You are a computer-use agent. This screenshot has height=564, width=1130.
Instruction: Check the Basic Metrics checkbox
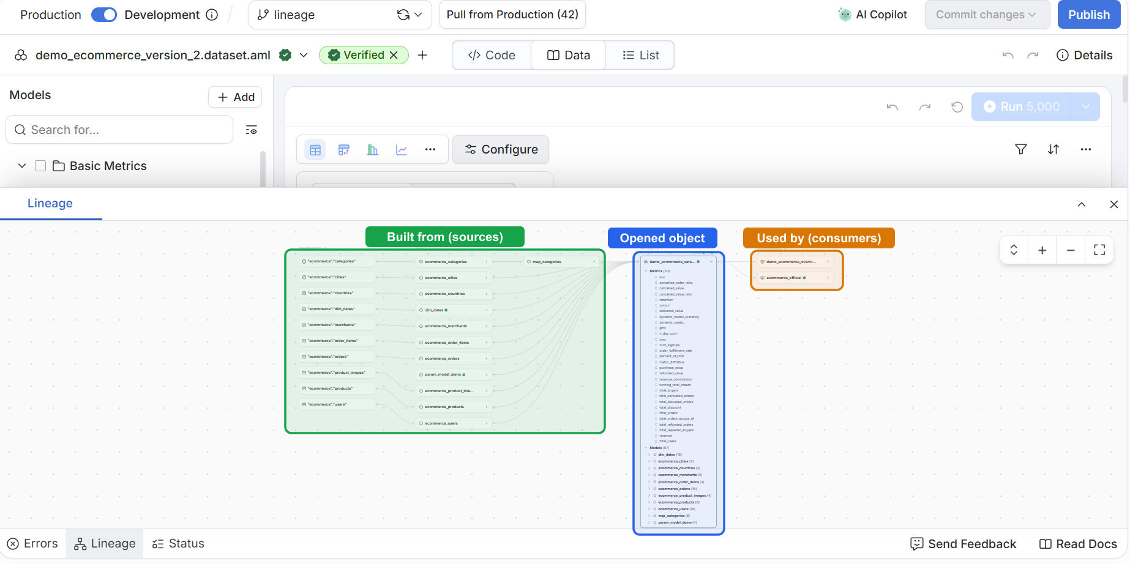click(x=40, y=166)
